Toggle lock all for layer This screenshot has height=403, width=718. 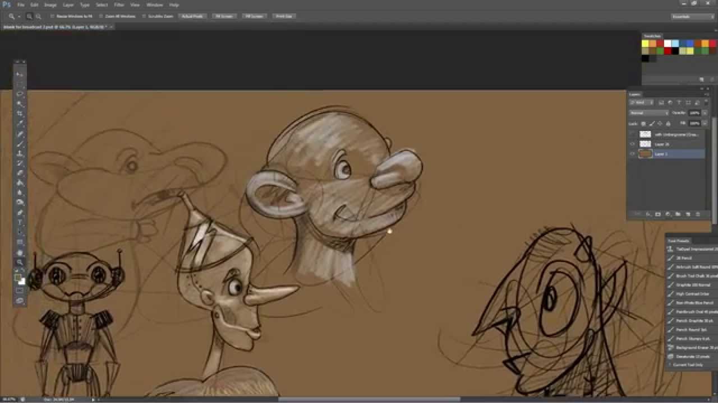point(669,124)
